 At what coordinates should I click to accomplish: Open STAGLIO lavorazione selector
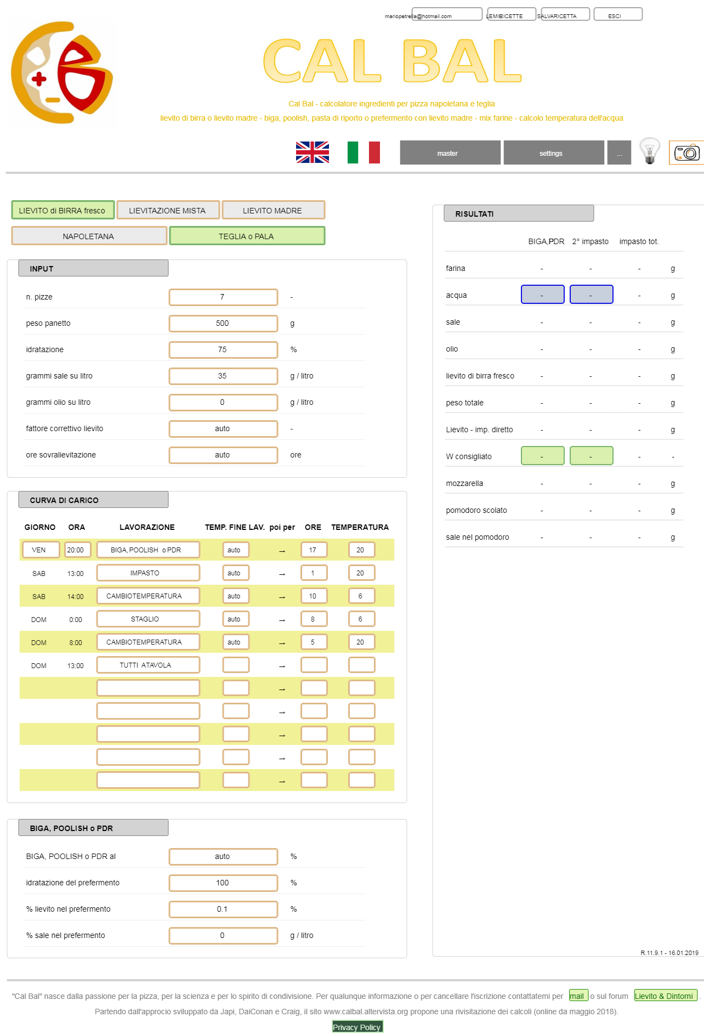pyautogui.click(x=148, y=619)
